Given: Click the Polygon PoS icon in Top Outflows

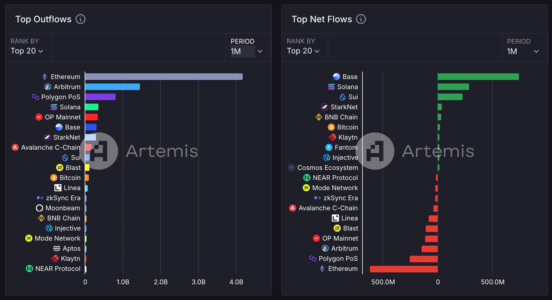Looking at the screenshot, I should click(x=35, y=97).
